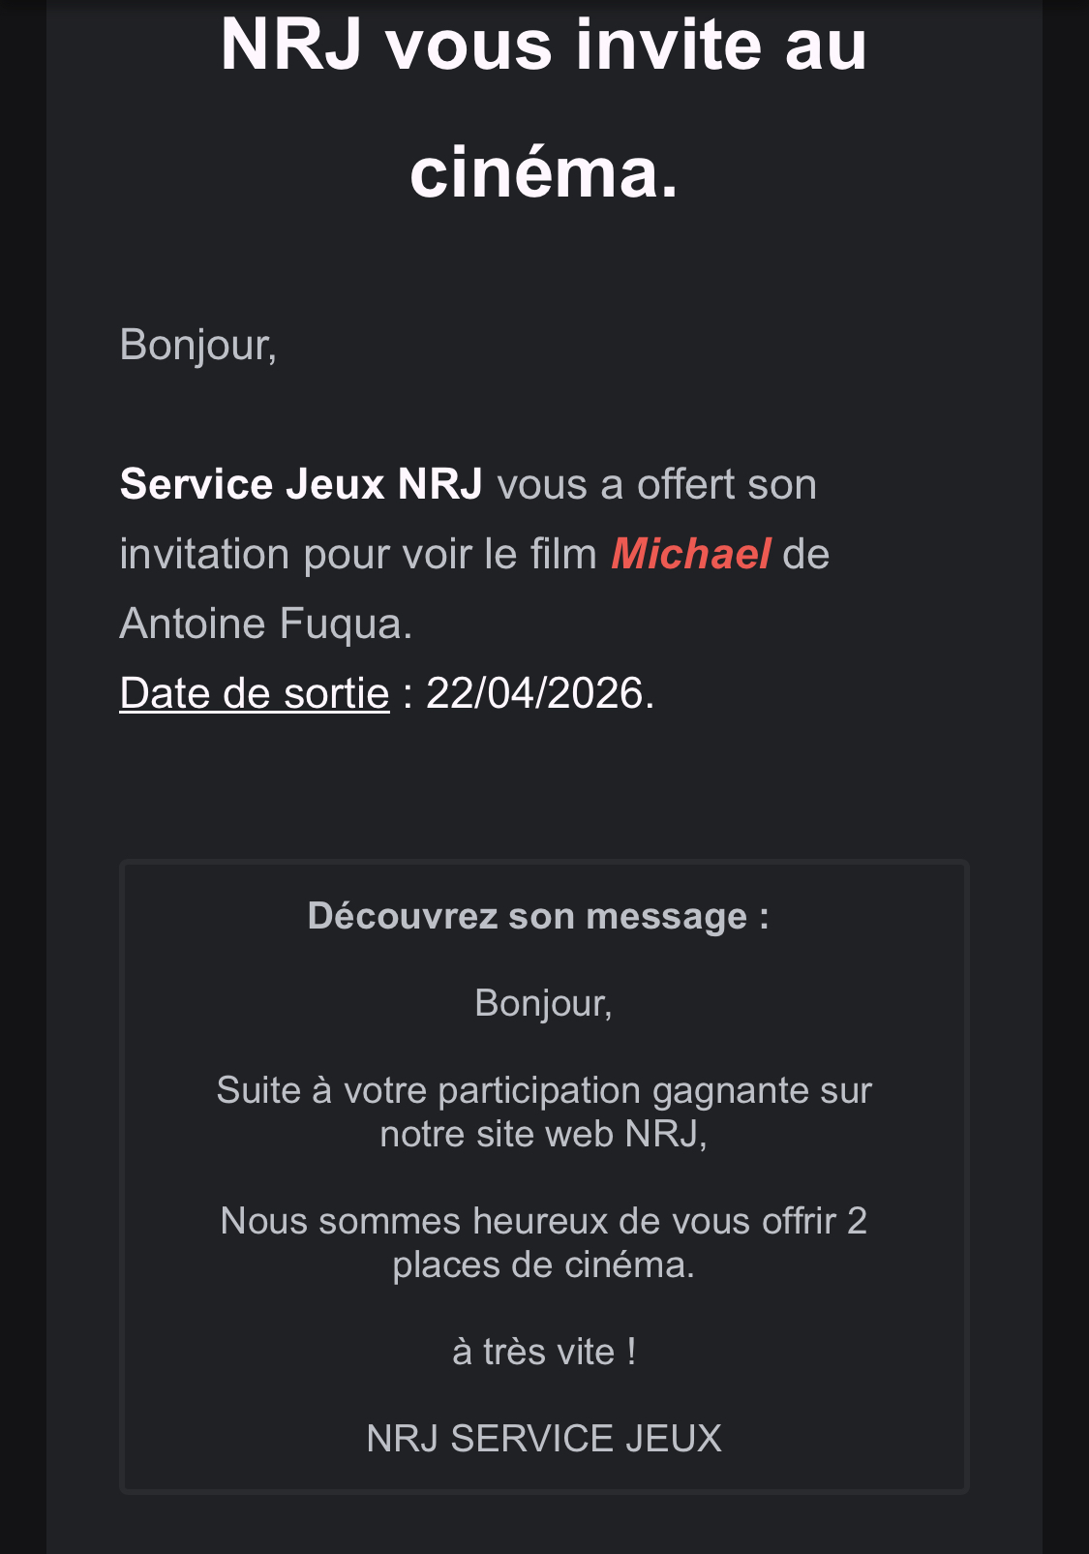Click the places de cinéma line
Screen dimensions: 1089x1554
(544, 1265)
